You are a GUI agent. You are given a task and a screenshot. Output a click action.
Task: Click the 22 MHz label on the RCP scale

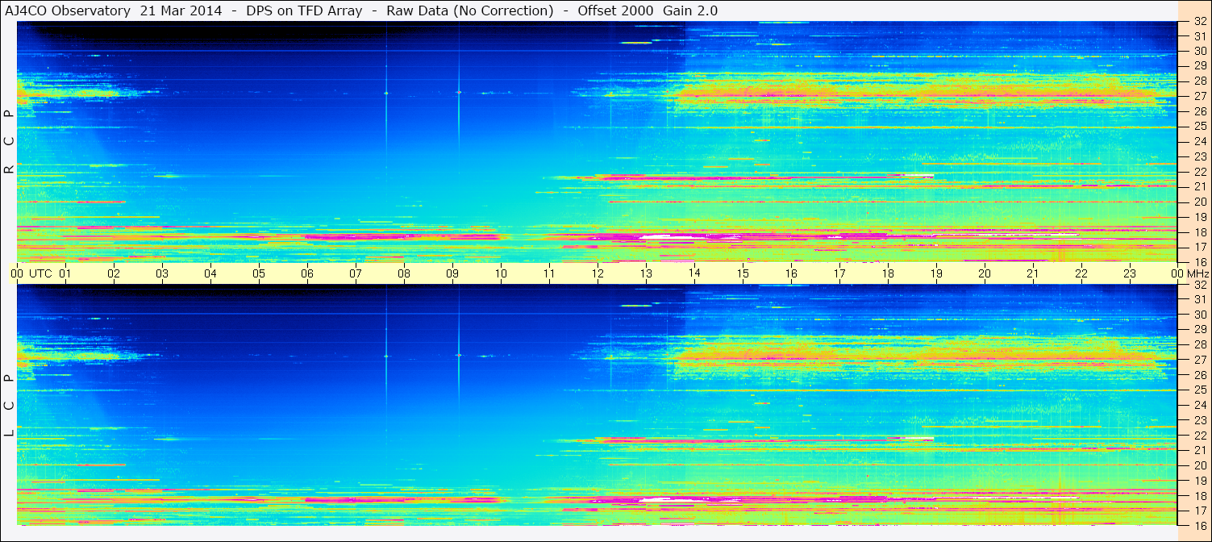1199,172
